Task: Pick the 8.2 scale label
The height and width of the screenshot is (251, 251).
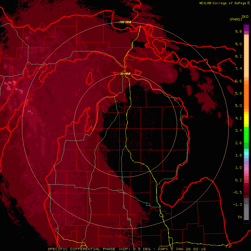Action: pos(238,56)
